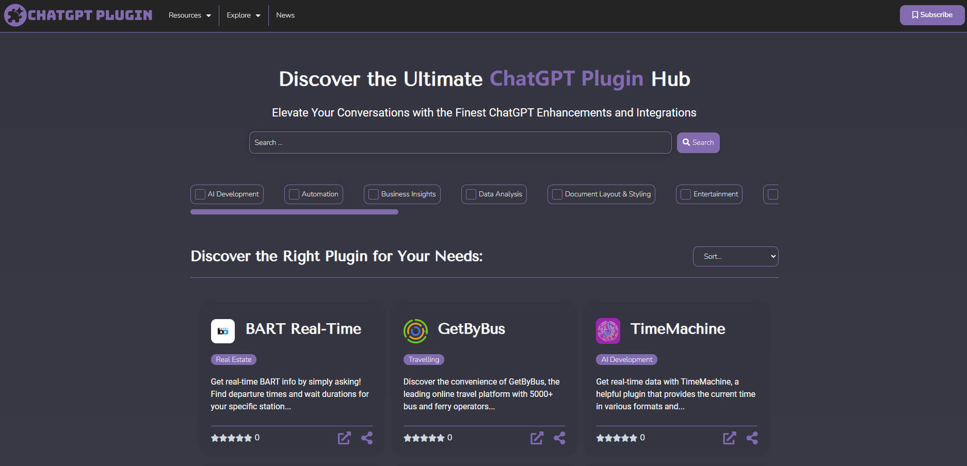Screen dimensions: 967x466
Task: Click the TimeMachine description text
Action: 675,394
